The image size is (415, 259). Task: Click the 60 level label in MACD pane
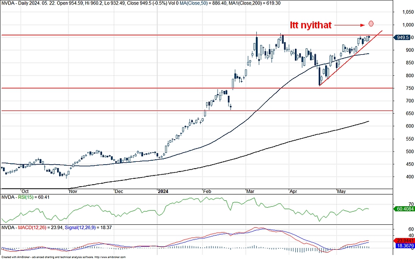[411, 229]
